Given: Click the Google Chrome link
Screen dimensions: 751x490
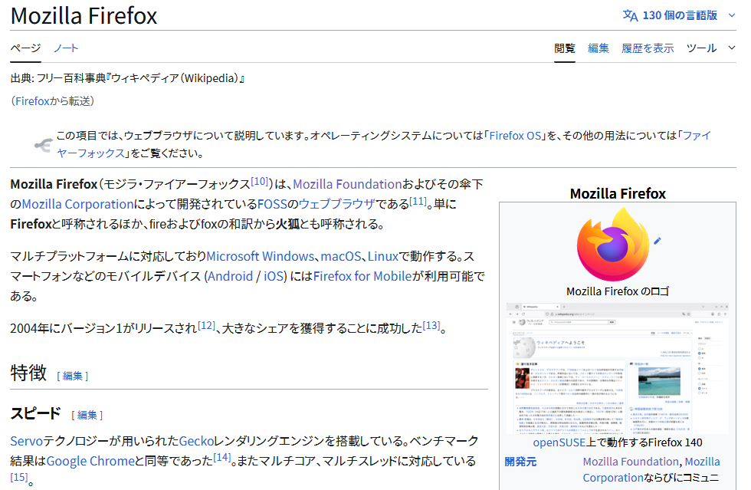Looking at the screenshot, I should pos(90,461).
